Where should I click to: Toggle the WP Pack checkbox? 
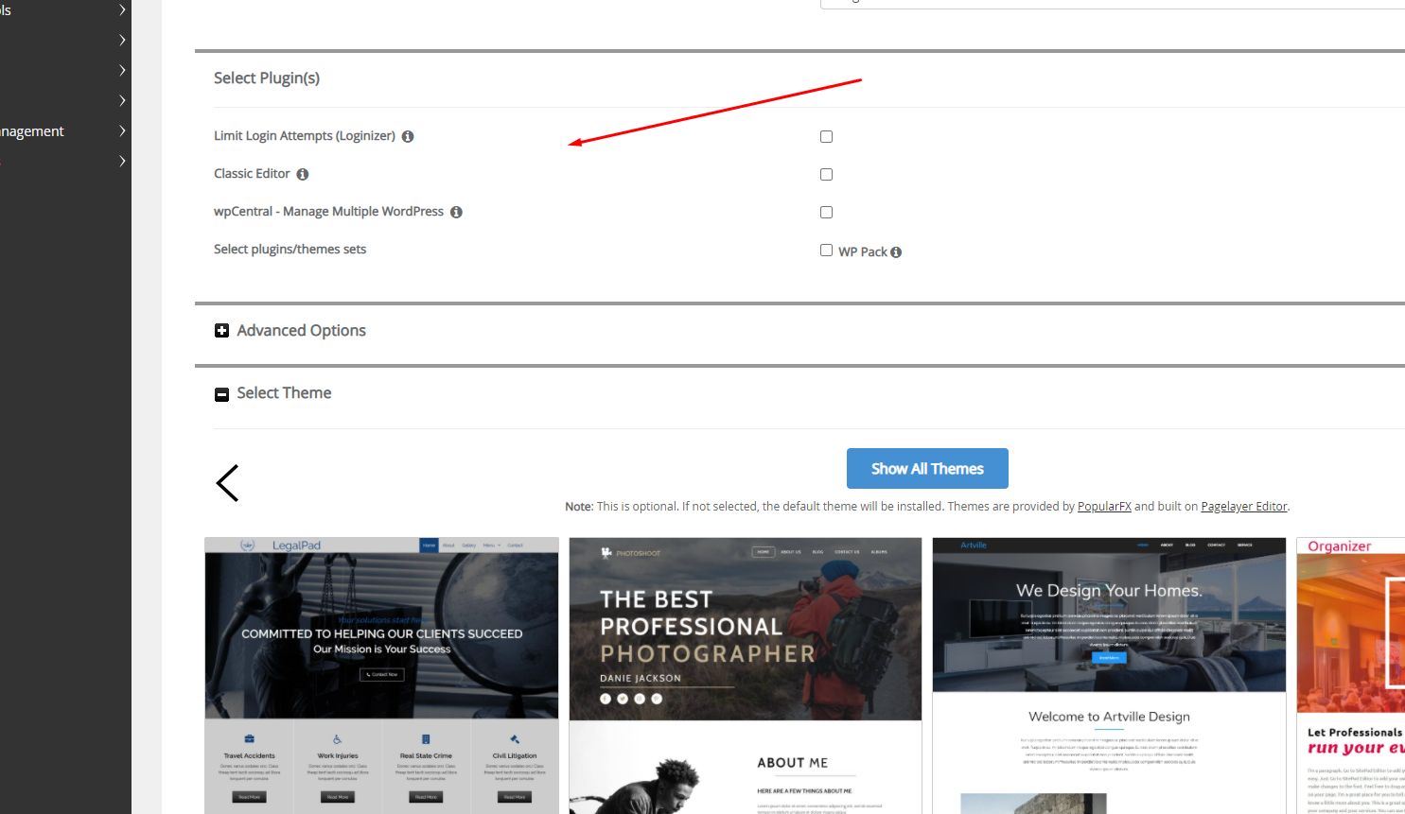pyautogui.click(x=826, y=251)
